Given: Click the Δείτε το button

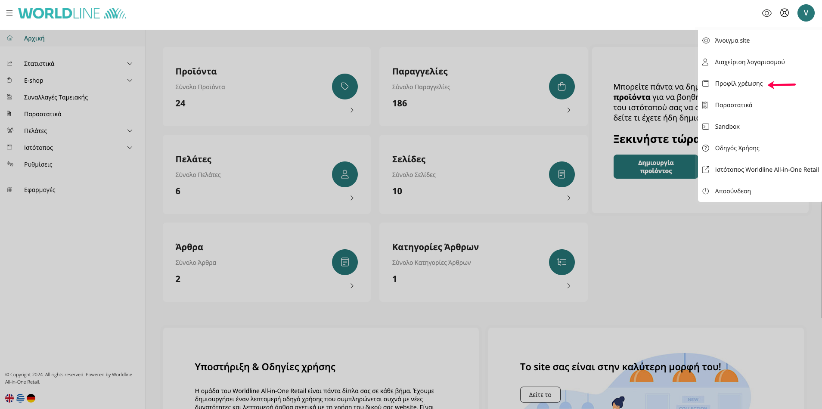Looking at the screenshot, I should [x=540, y=394].
